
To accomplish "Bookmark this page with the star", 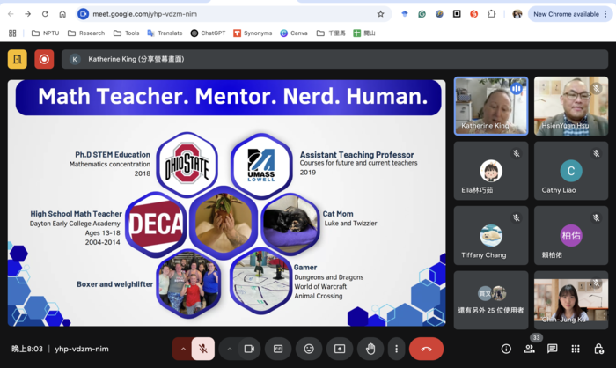I will [x=380, y=14].
